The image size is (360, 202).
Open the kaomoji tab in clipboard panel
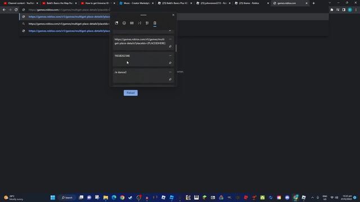tap(139, 23)
